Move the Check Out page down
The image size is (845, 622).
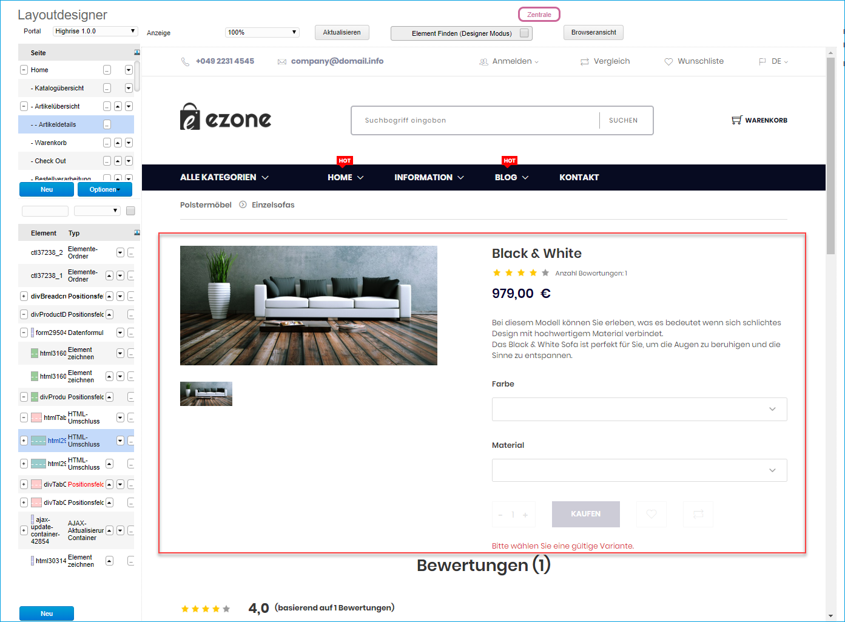(x=129, y=161)
